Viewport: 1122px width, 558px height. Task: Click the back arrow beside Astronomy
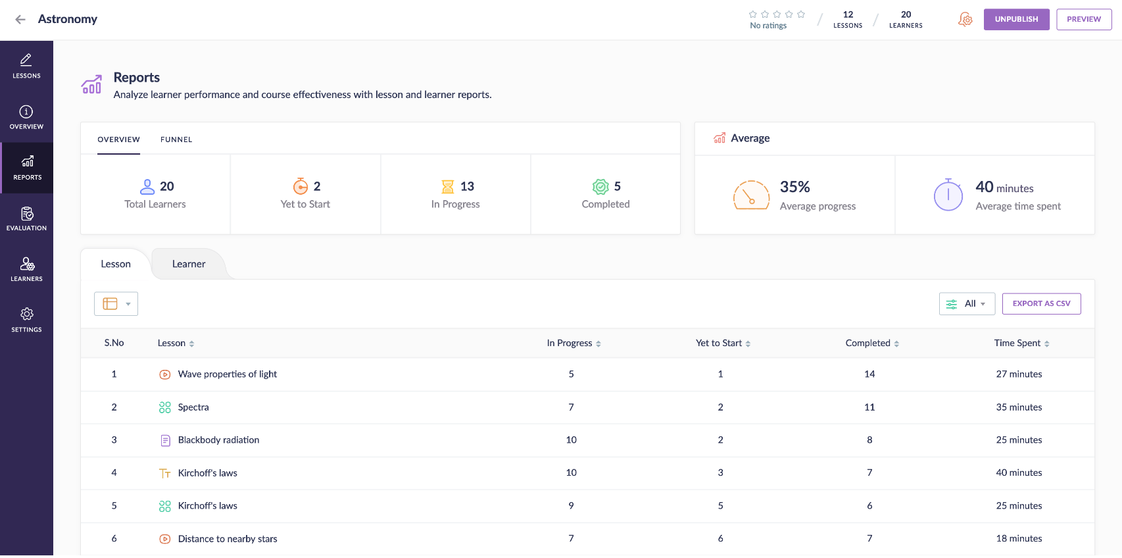click(20, 20)
